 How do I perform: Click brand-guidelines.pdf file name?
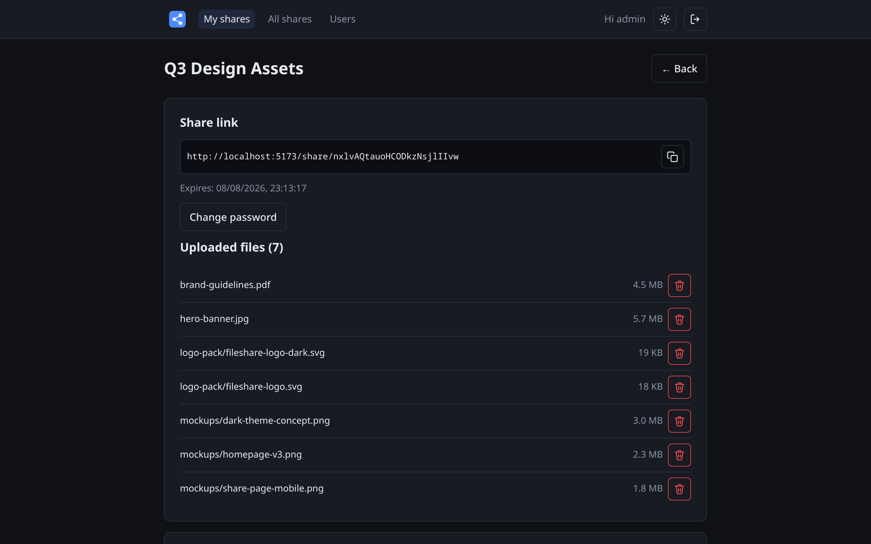(x=225, y=284)
